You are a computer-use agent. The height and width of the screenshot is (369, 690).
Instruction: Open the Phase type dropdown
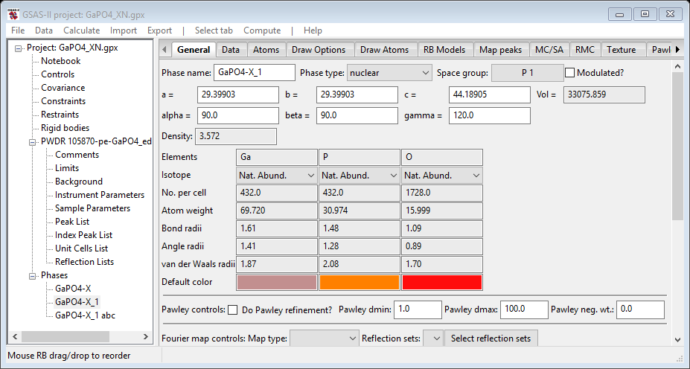pyautogui.click(x=389, y=73)
